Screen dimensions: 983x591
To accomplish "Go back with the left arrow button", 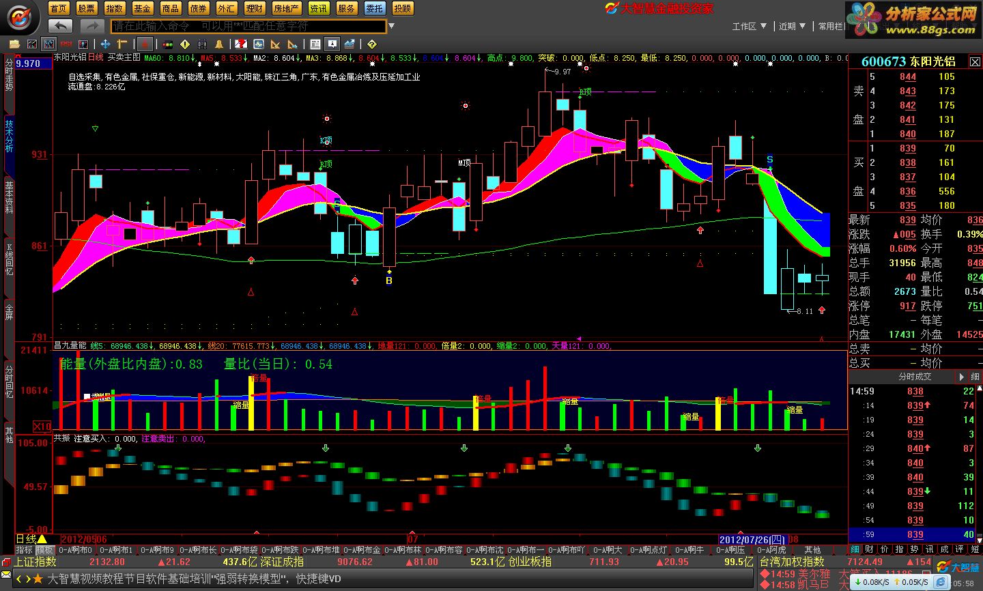I will [x=61, y=26].
